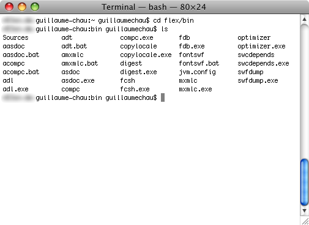
Task: Click the yellow minimize window button
Action: click(x=22, y=7)
